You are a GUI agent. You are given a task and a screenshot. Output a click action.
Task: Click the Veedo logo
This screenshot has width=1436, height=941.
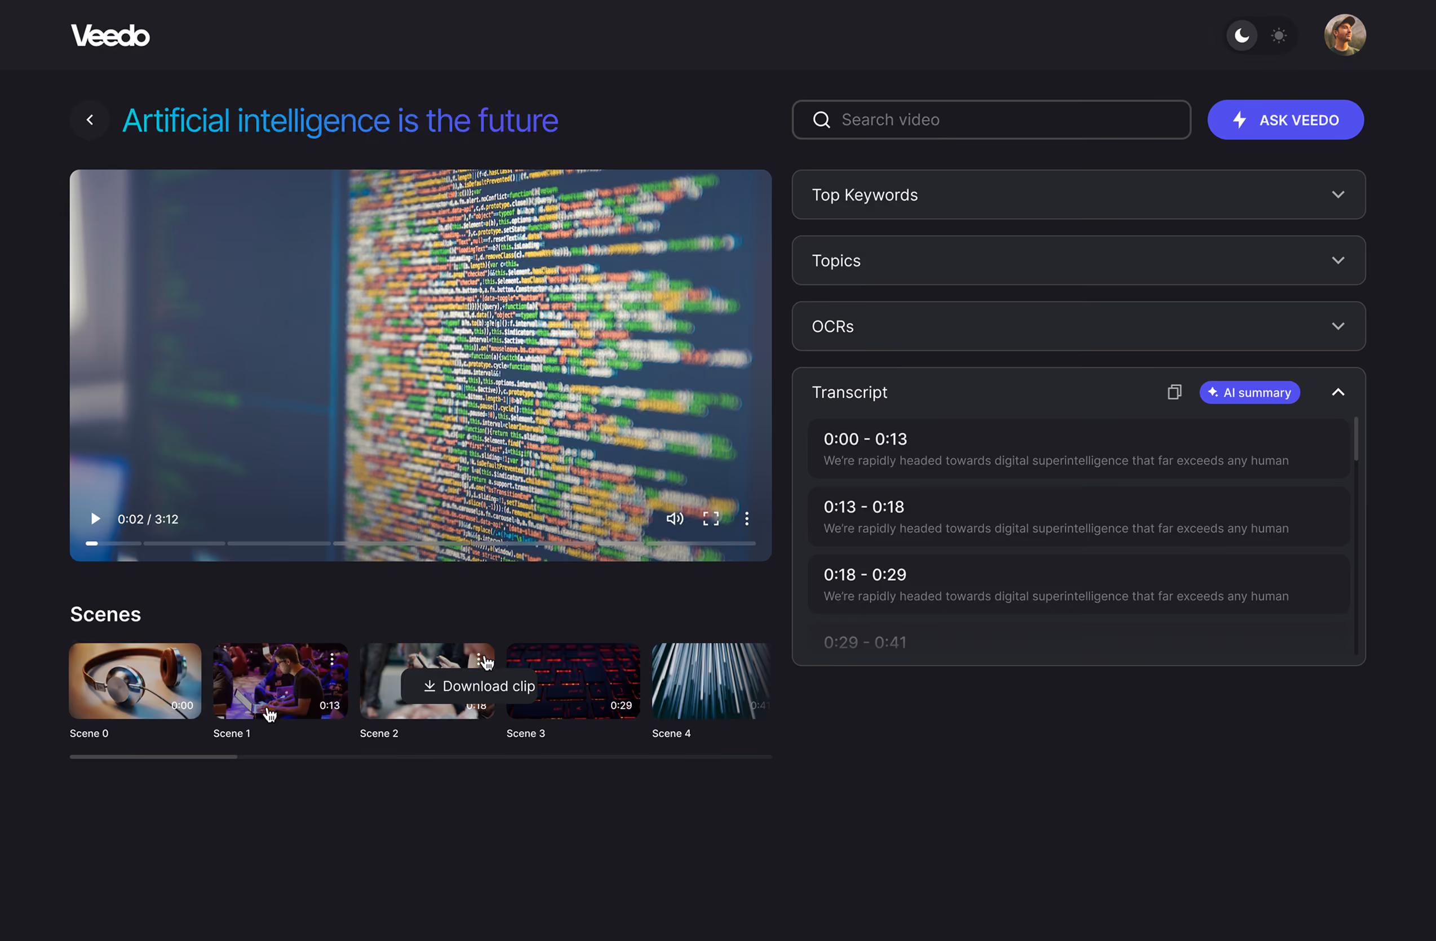point(110,35)
